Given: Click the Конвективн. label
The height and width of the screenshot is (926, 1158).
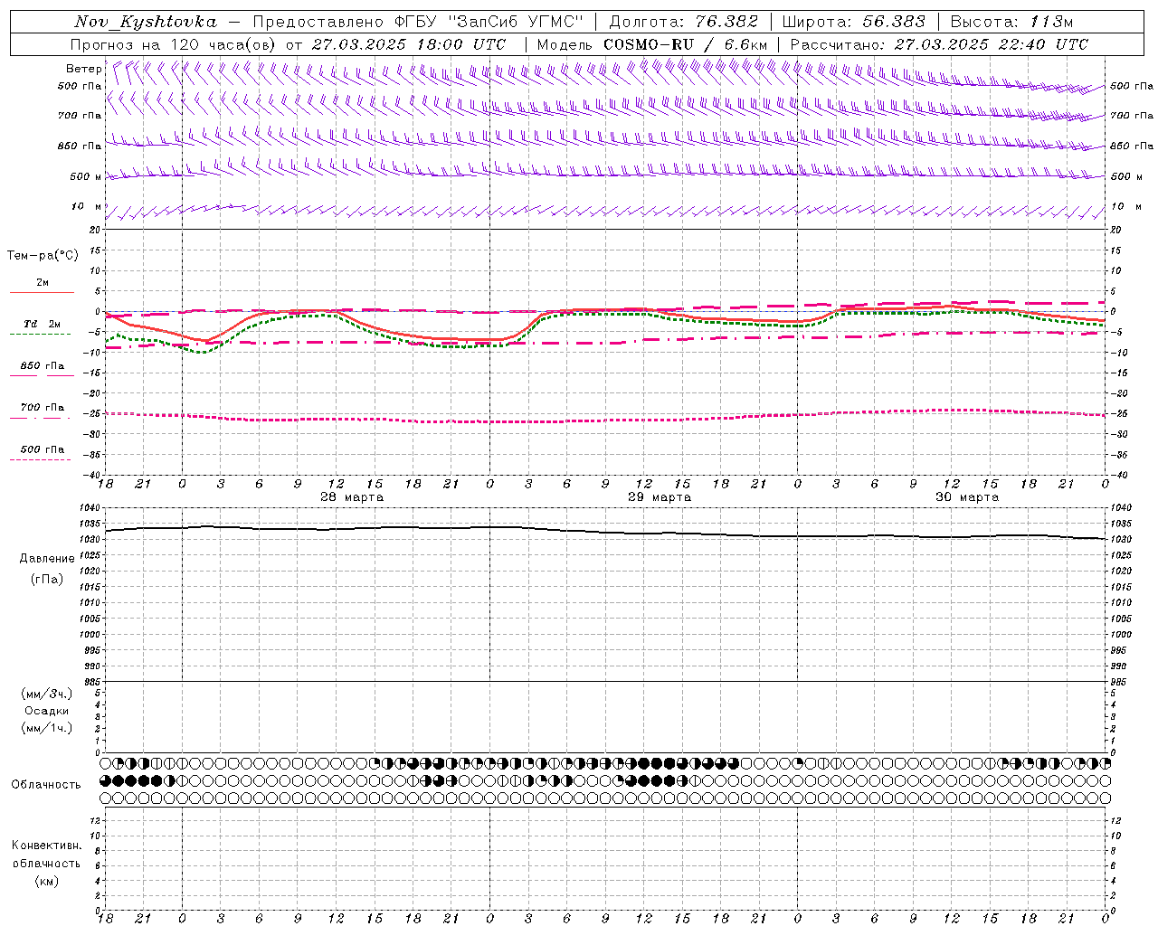Looking at the screenshot, I should coord(46,846).
